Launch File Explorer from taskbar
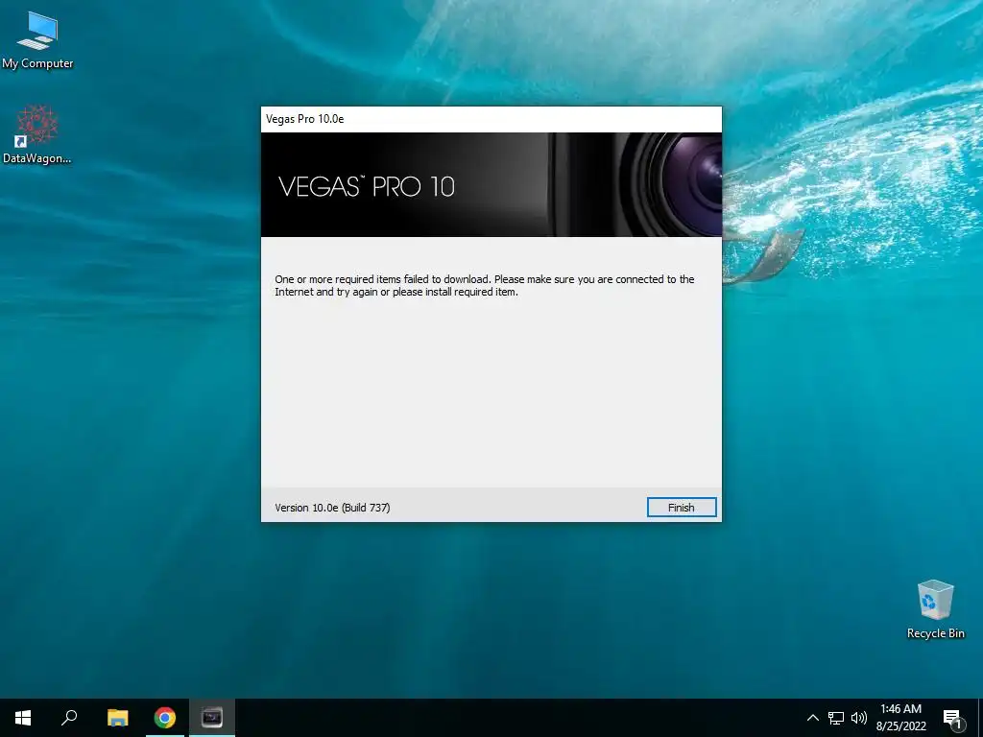Screen dimensions: 983x737 [x=117, y=718]
